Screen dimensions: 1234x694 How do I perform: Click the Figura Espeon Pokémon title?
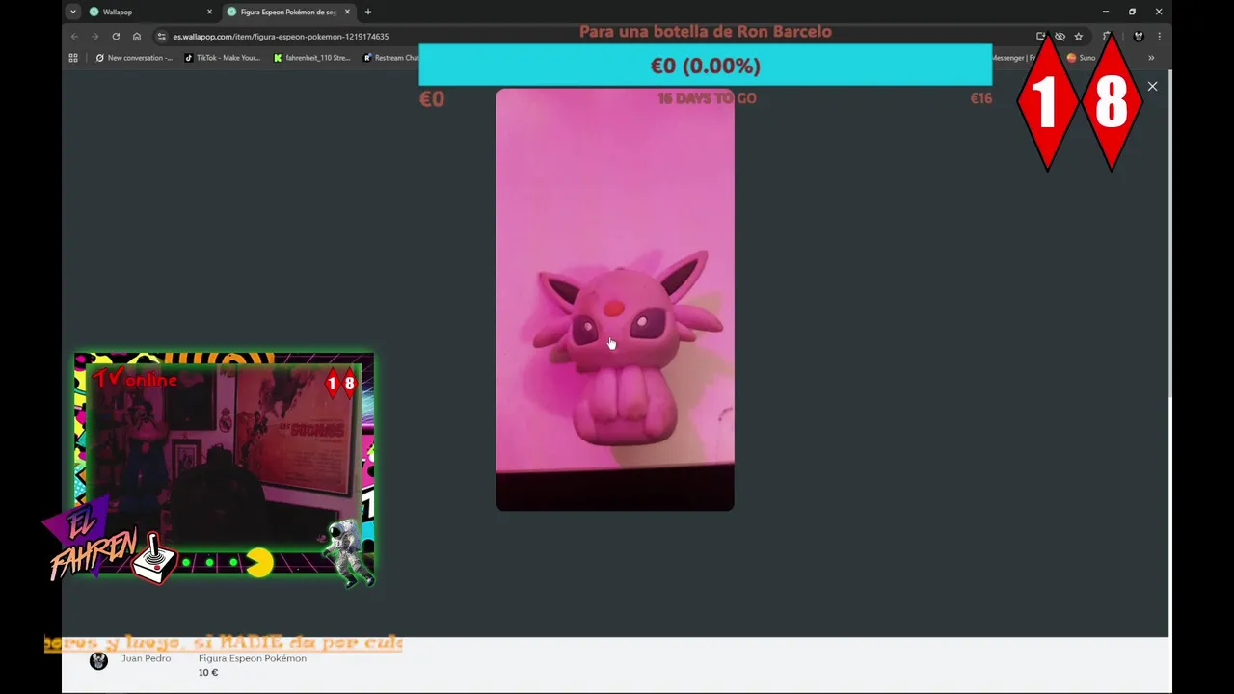coord(253,658)
